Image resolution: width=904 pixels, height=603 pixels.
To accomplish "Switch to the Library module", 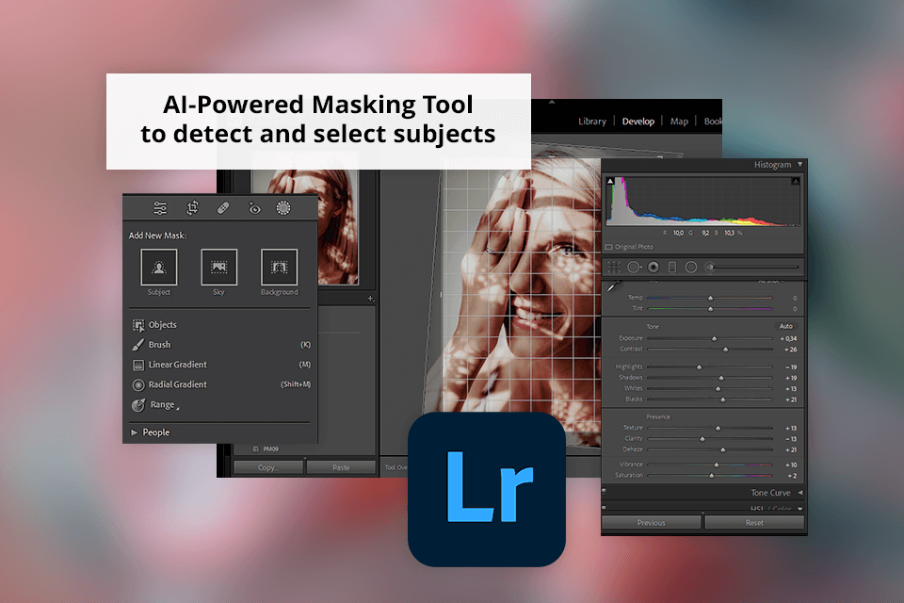I will coord(592,122).
